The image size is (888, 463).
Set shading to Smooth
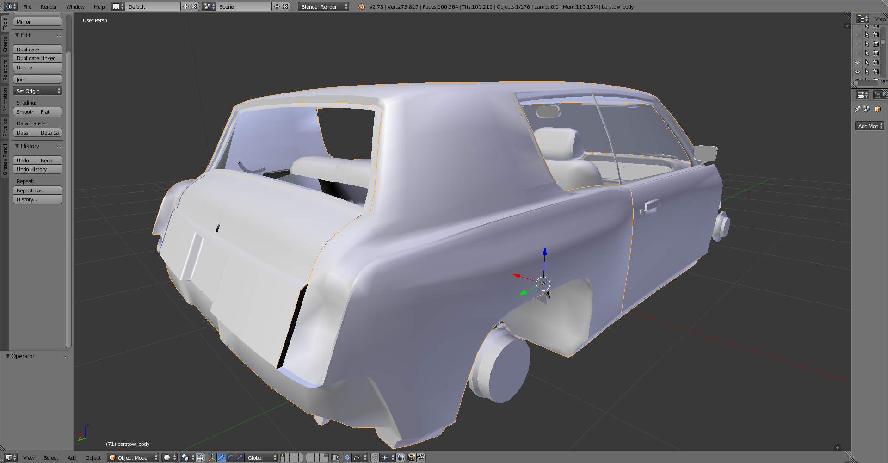(25, 112)
